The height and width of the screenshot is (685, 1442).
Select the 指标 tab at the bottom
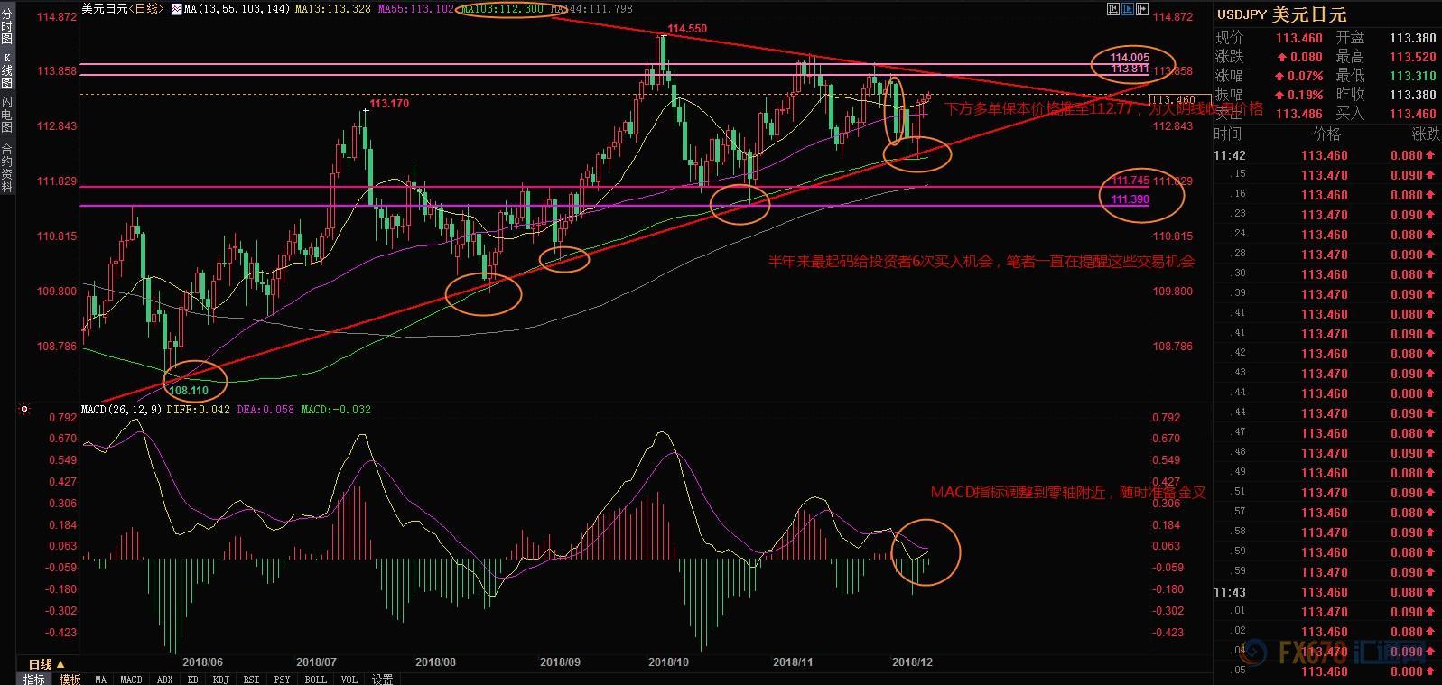tap(34, 679)
